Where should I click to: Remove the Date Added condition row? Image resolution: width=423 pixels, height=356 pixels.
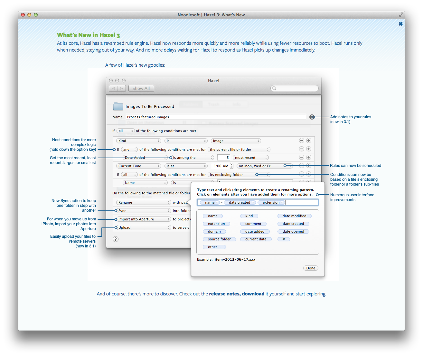point(302,157)
